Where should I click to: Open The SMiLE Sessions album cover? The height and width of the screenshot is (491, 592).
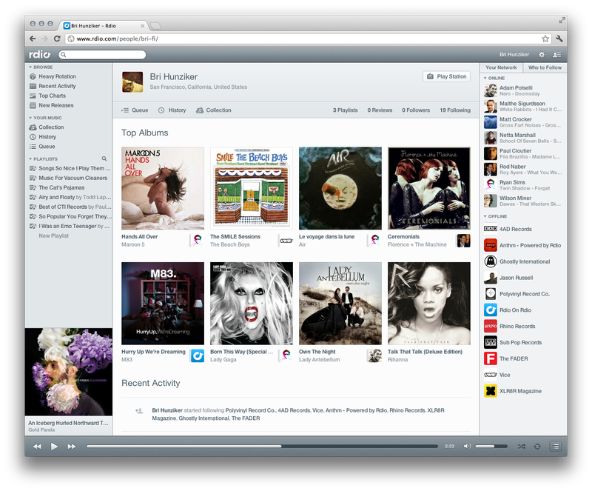tap(252, 188)
